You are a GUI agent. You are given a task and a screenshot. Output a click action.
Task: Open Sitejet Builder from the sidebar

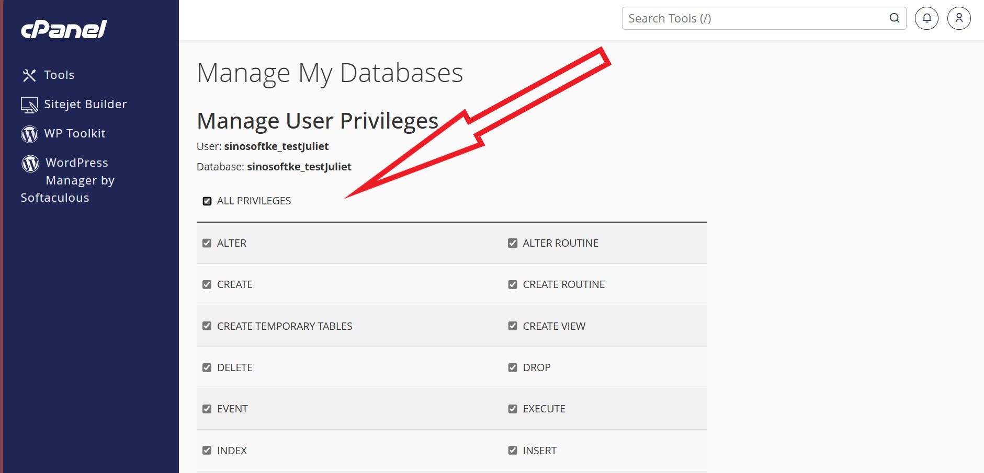[85, 105]
